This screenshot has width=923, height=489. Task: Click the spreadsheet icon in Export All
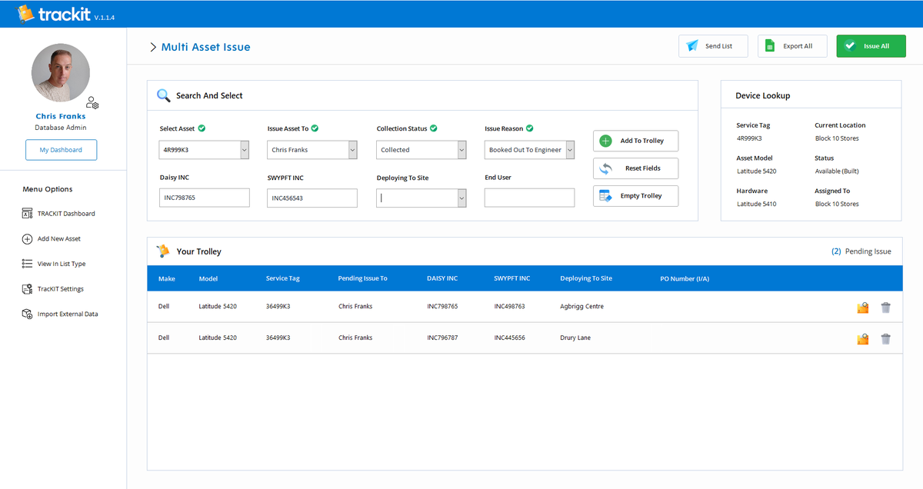pyautogui.click(x=770, y=45)
